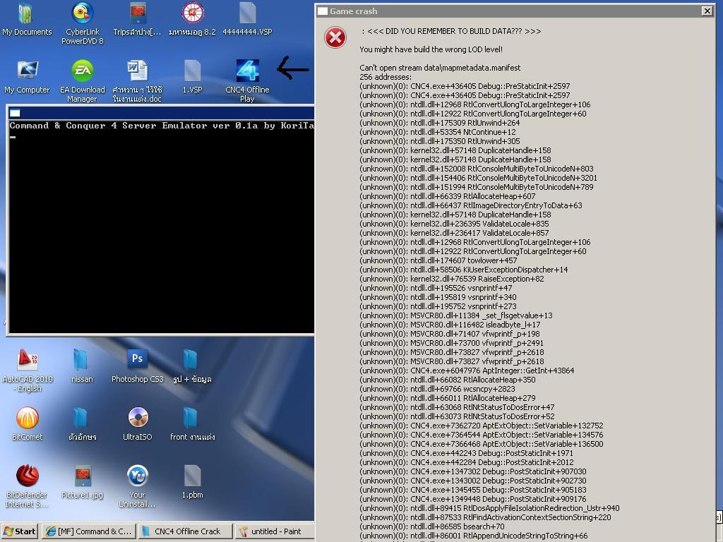Click the 'MSVCR80.dll+116482 isleadbyte_l+17' line
The height and width of the screenshot is (542, 723).
point(450,325)
